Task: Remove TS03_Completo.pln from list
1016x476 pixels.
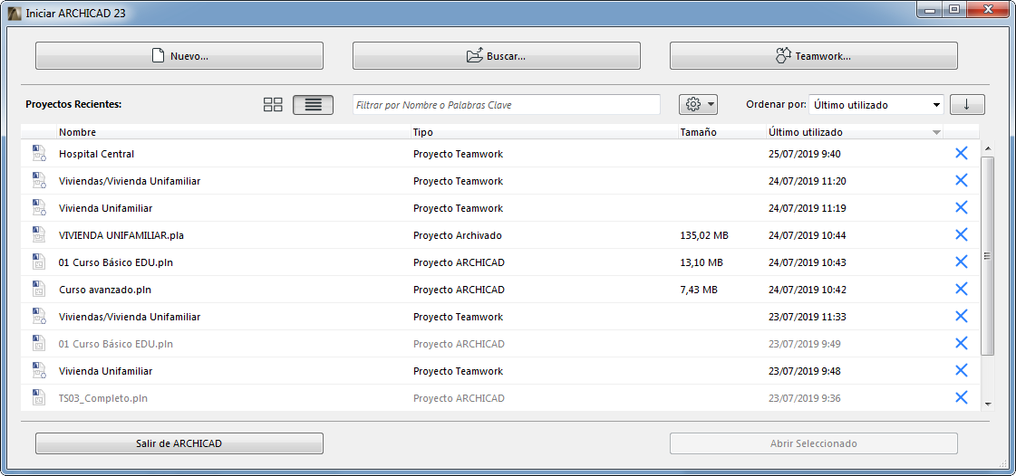Action: coord(961,398)
